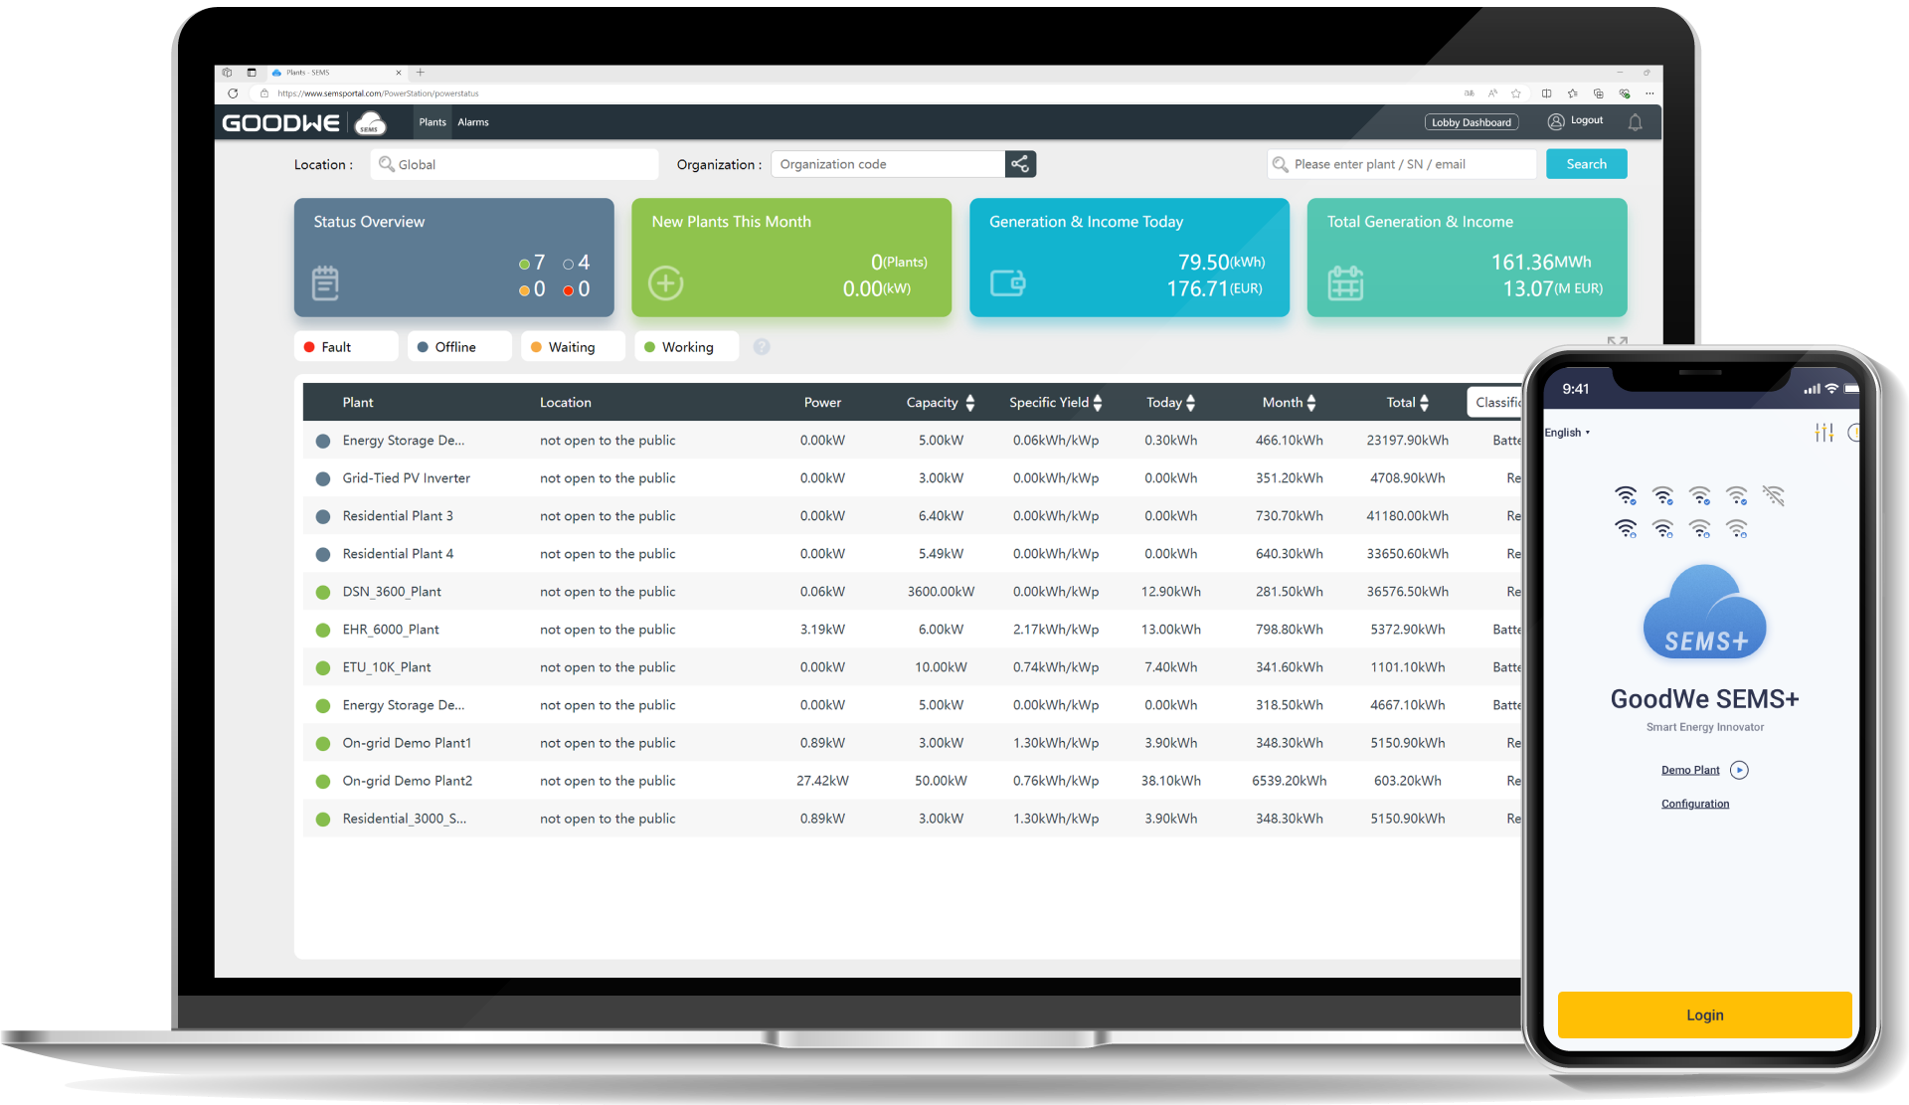
Task: Open the Alarms menu tab
Action: click(473, 122)
